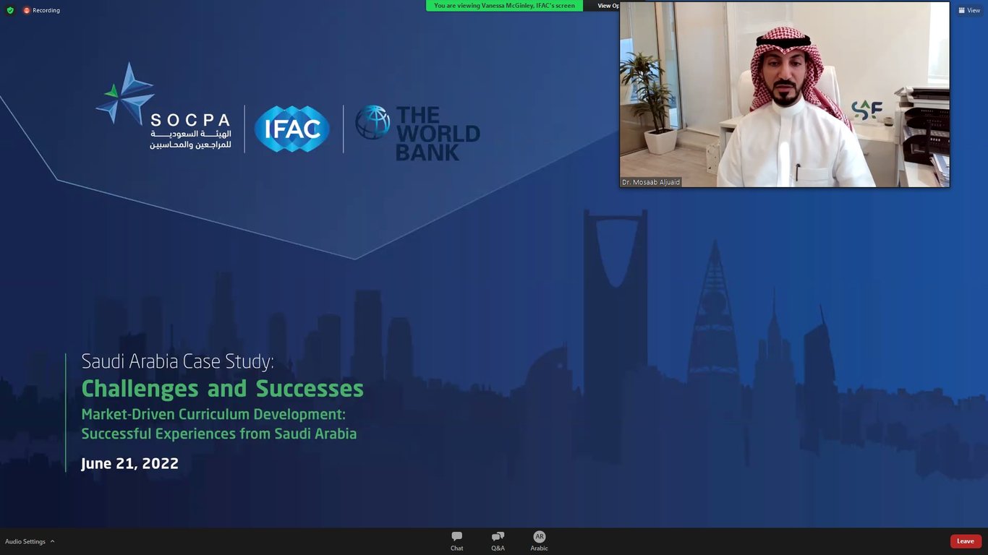Click the IFAC logo on slide
Screen dimensions: 988x555
[292, 129]
